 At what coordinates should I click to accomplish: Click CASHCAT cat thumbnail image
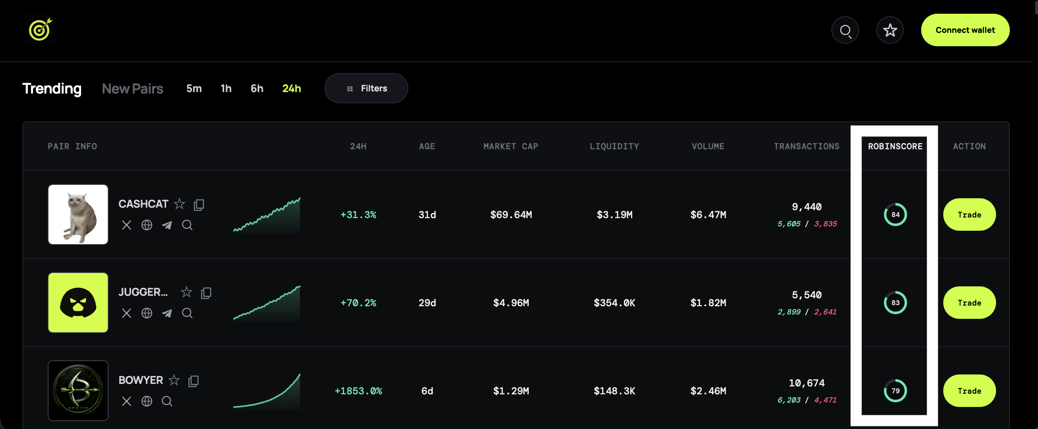(78, 214)
